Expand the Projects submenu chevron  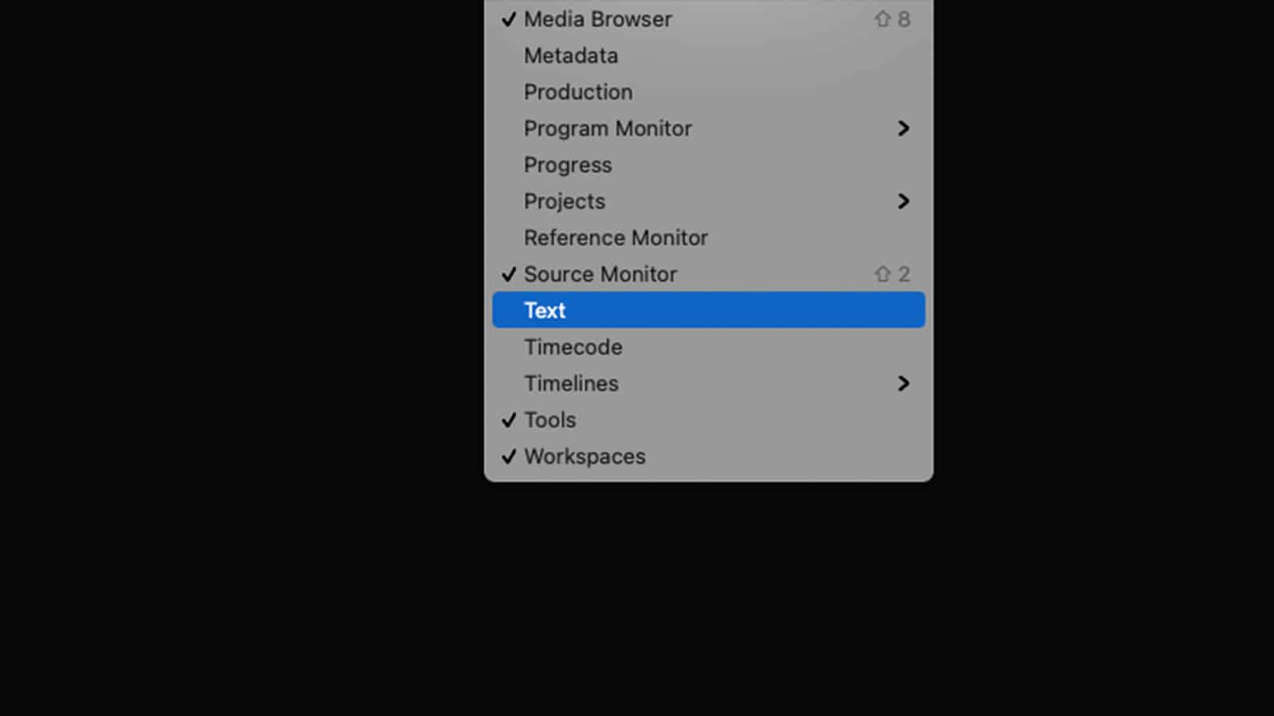[x=903, y=201]
